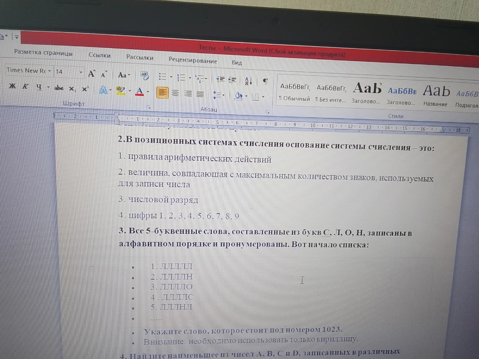Screen dimensions: 479x359
Task: Open the Quick Access Toolbar customize arrow
Action: [x=16, y=37]
